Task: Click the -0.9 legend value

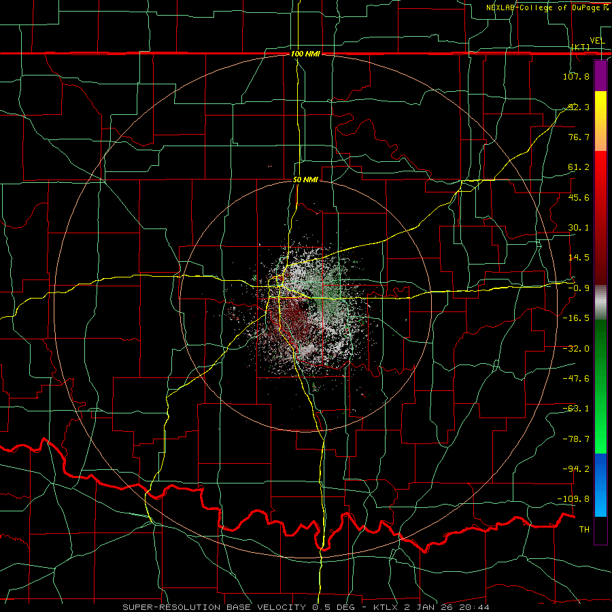Action: (x=579, y=288)
